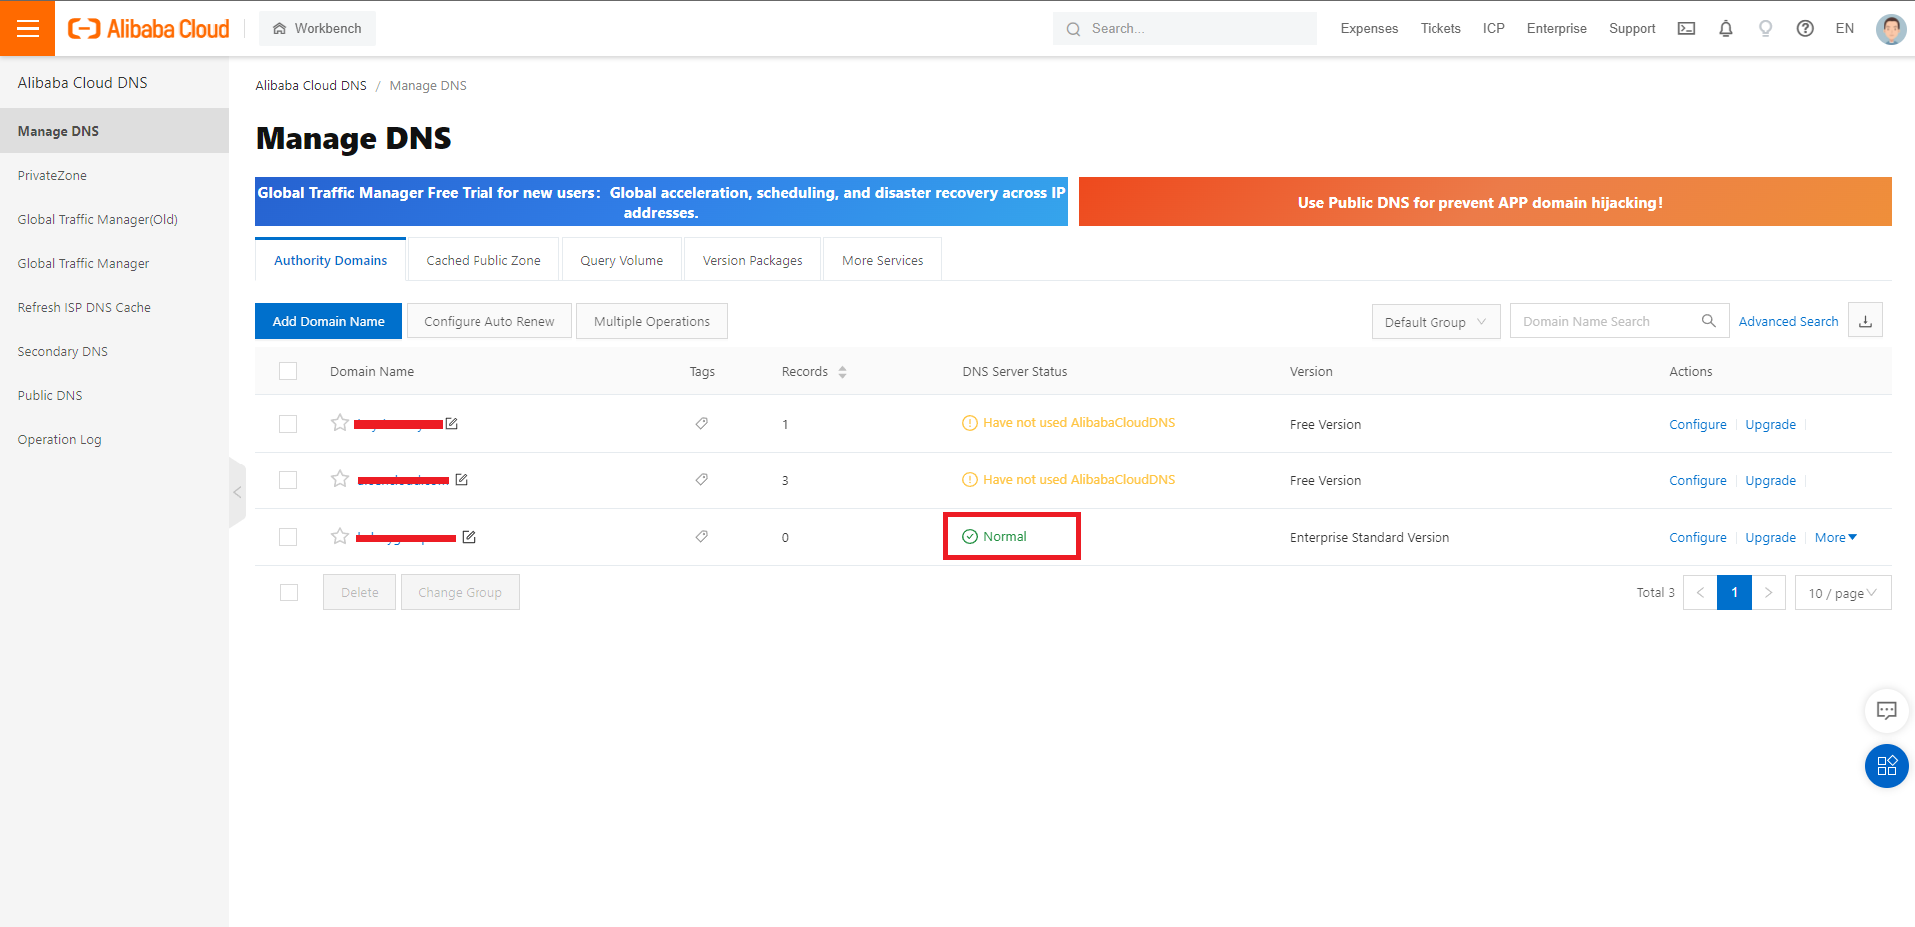Go to next page arrow

(x=1768, y=593)
